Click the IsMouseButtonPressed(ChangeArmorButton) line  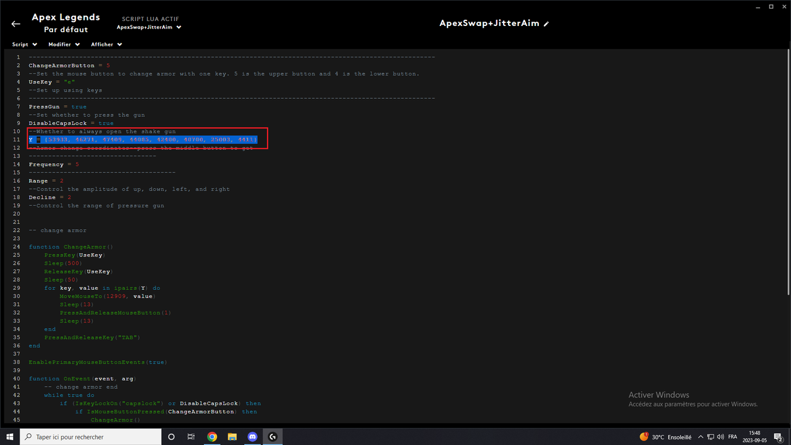[166, 412]
